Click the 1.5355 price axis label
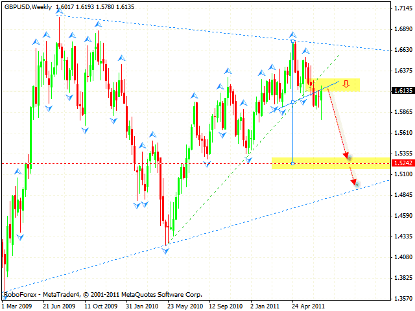The height and width of the screenshot is (311, 415). [x=403, y=154]
